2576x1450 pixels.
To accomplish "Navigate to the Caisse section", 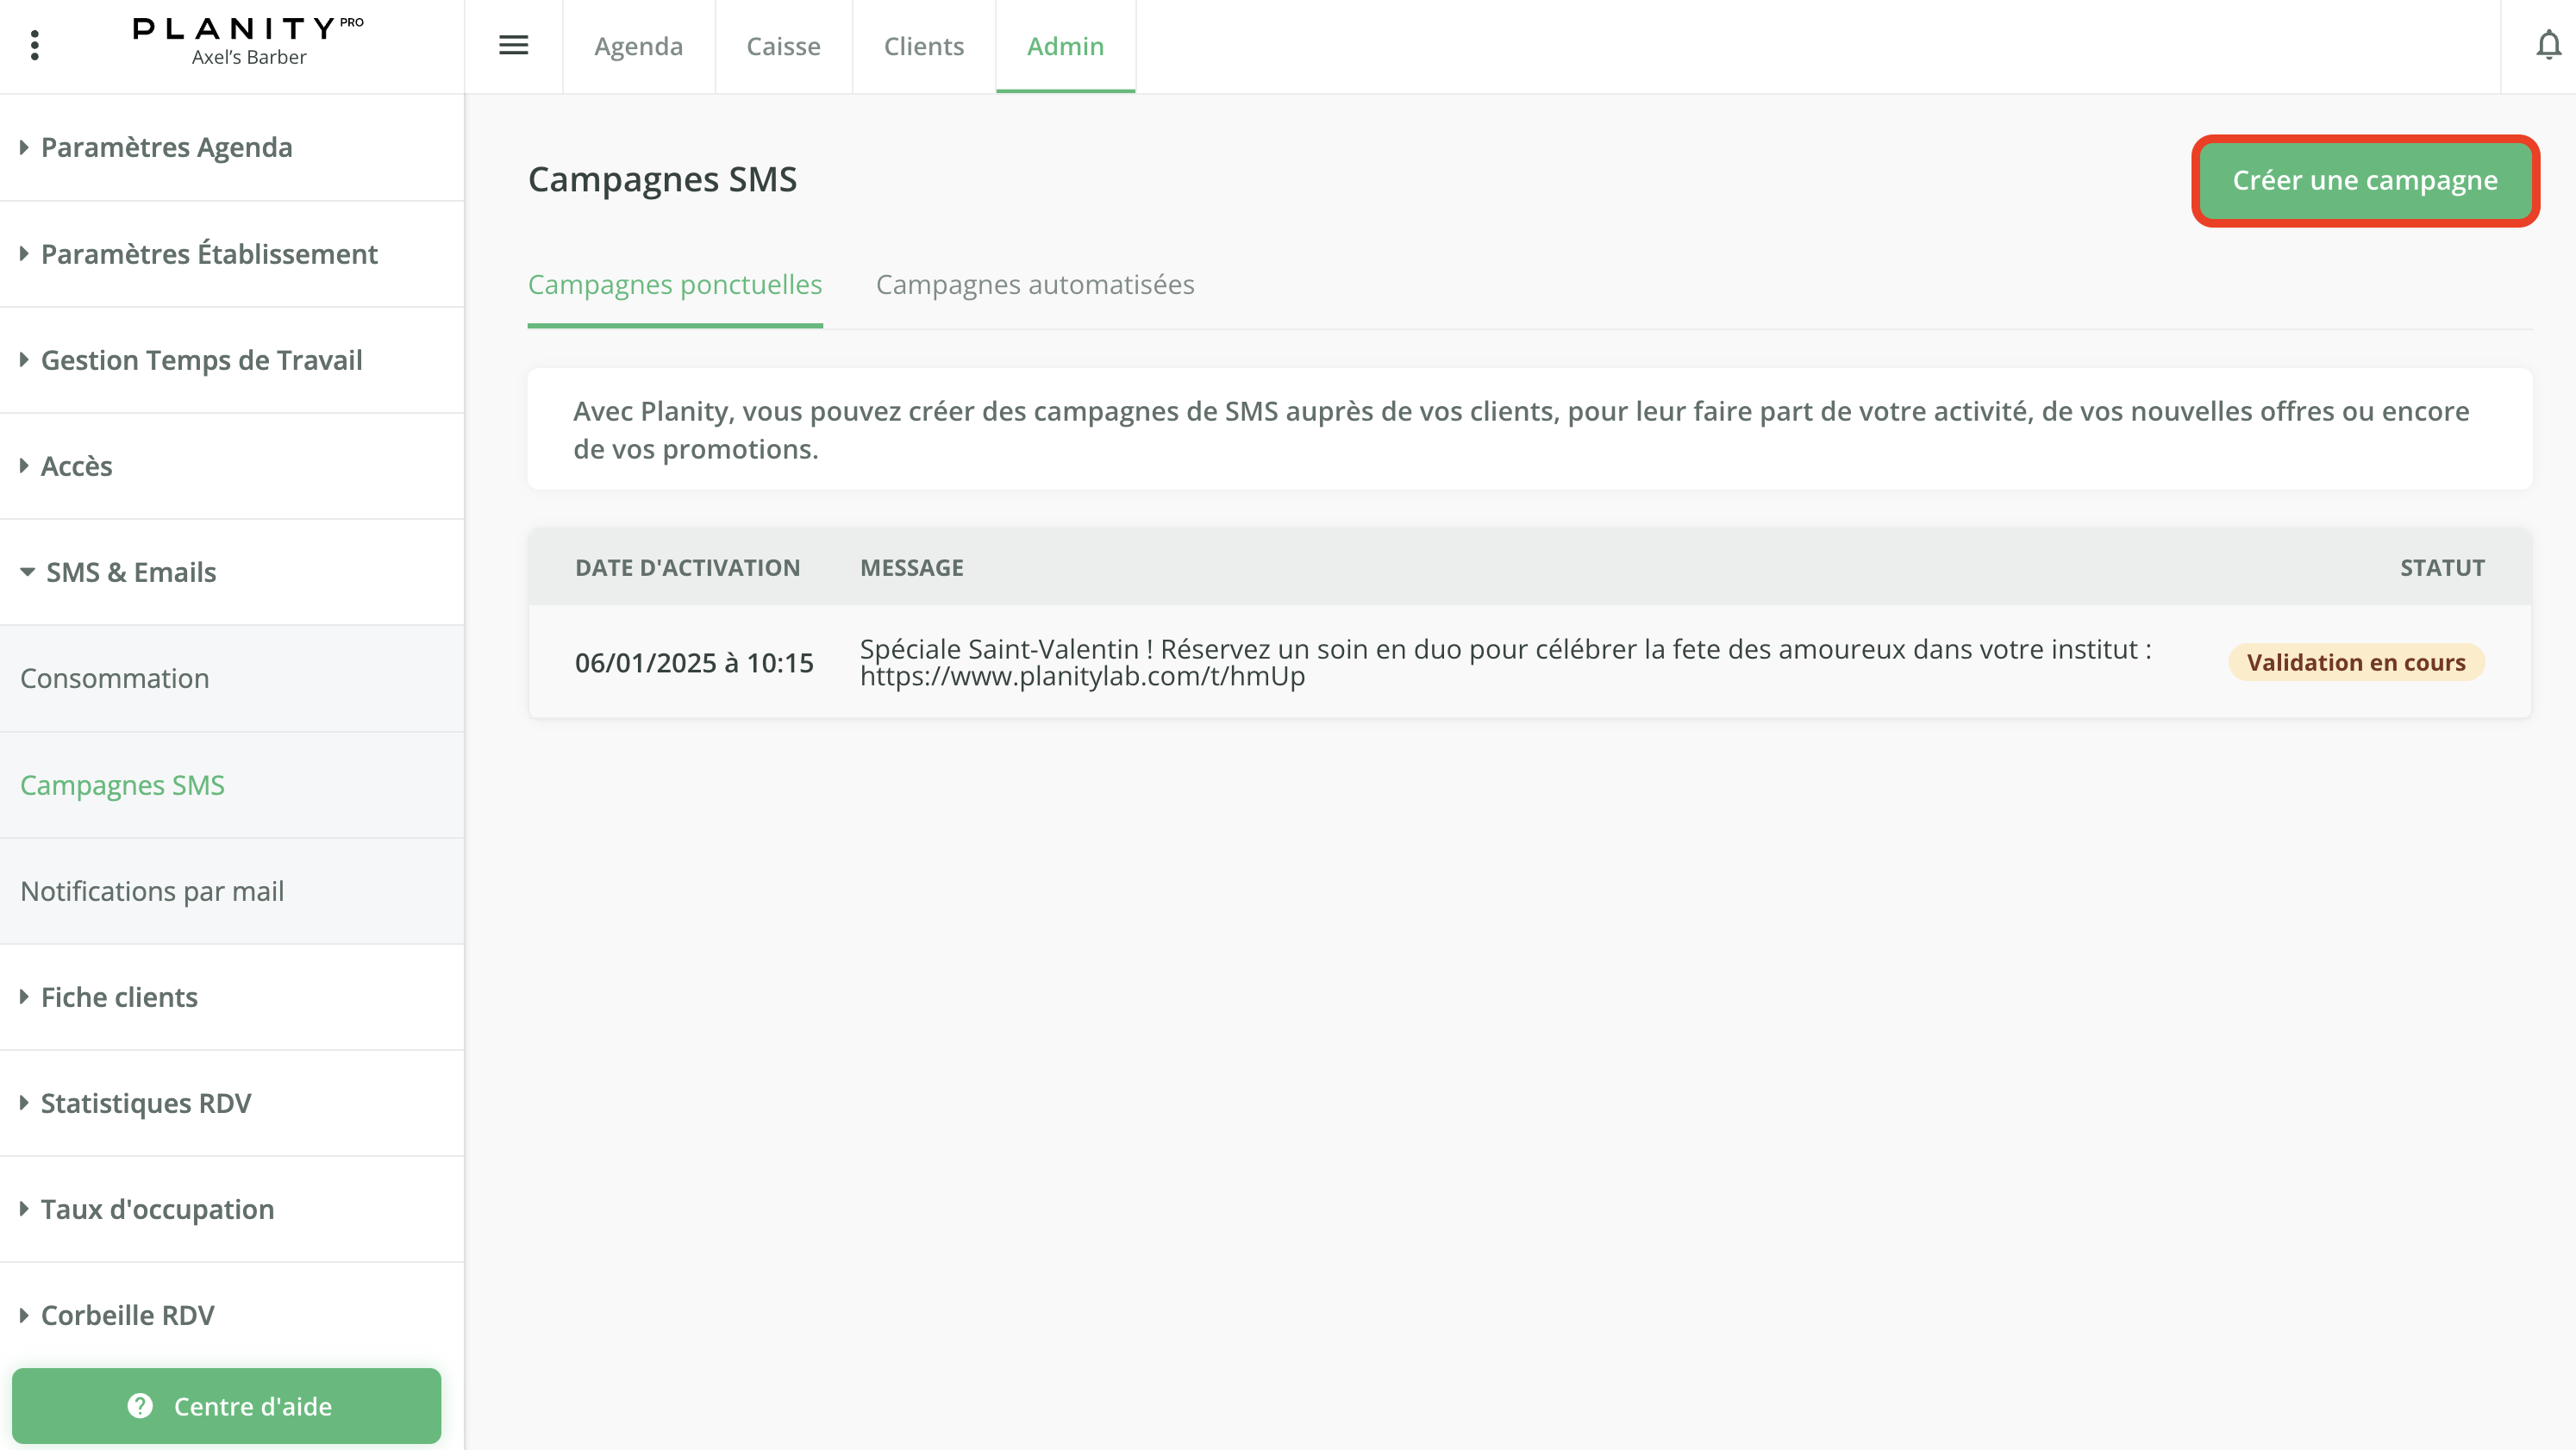I will click(x=783, y=46).
